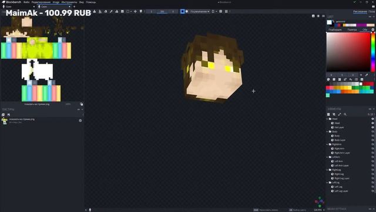The width and height of the screenshot is (376, 212).
Task: Collapse the LeftLeg group
Action: click(x=327, y=183)
